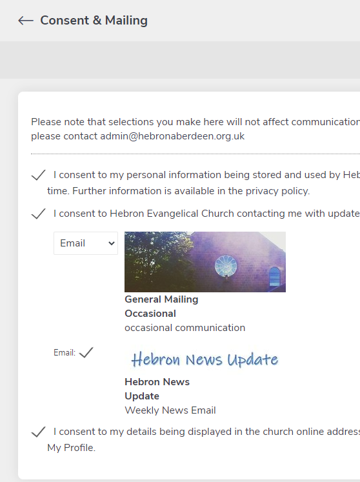The width and height of the screenshot is (360, 482).
Task: Click the Hebron News Update banner image
Action: tap(205, 359)
